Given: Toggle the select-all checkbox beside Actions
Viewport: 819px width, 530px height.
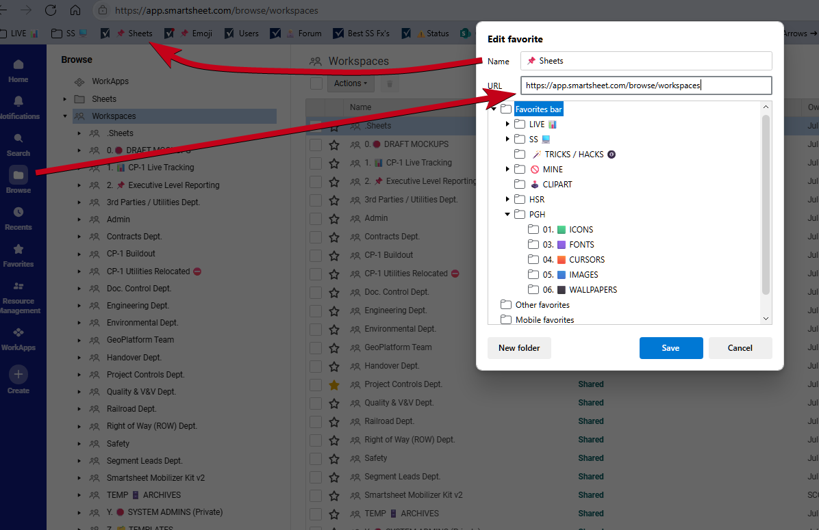Looking at the screenshot, I should pyautogui.click(x=316, y=83).
